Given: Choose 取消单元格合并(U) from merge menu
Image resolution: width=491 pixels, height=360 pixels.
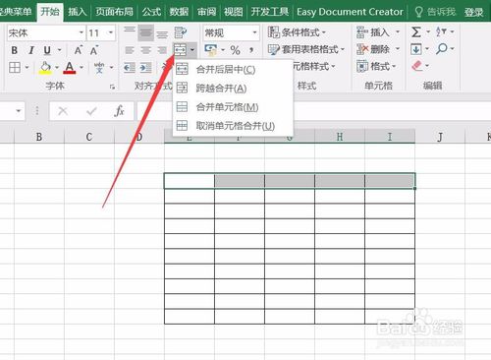Looking at the screenshot, I should pos(233,126).
